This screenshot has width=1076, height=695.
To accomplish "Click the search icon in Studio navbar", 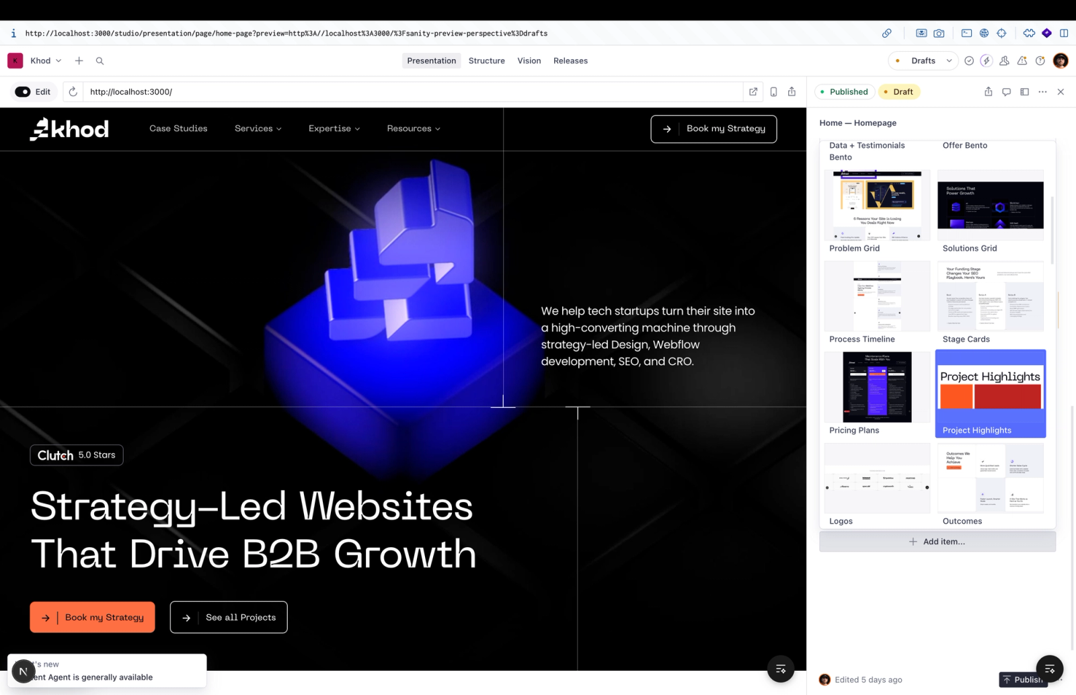I will (x=100, y=60).
